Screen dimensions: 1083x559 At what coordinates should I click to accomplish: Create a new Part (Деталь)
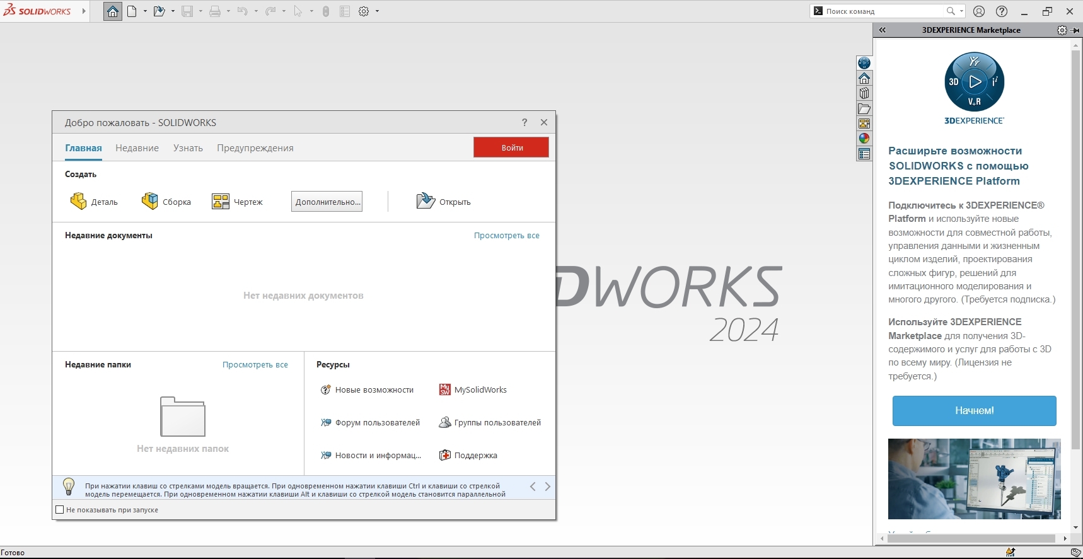pyautogui.click(x=94, y=202)
